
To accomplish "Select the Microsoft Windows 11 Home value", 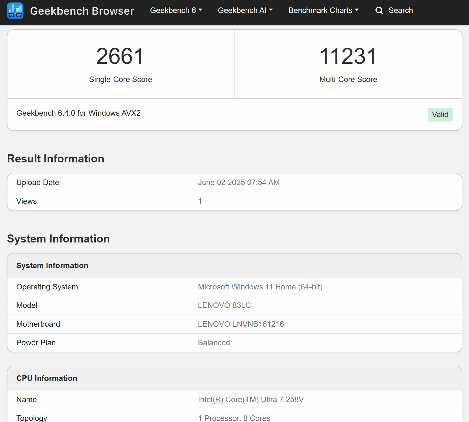I will (260, 287).
